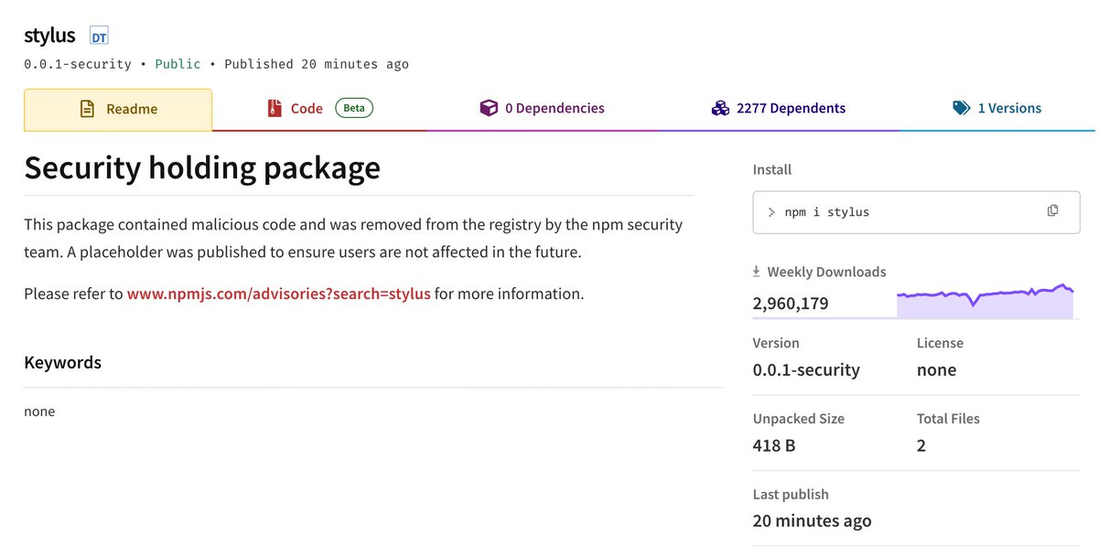Click the Install label
The width and height of the screenshot is (1098, 556).
pos(772,169)
